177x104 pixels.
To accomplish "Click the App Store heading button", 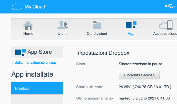I will 37,52.
